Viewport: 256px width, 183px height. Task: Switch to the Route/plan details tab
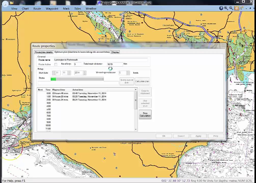tap(44, 52)
